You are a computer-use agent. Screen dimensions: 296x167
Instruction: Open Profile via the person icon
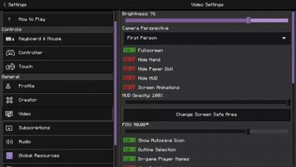8,86
